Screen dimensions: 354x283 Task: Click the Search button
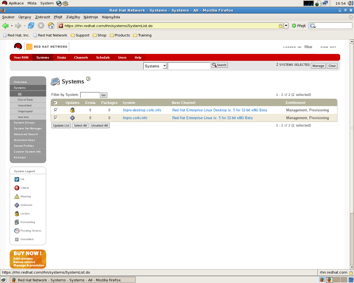coord(220,65)
